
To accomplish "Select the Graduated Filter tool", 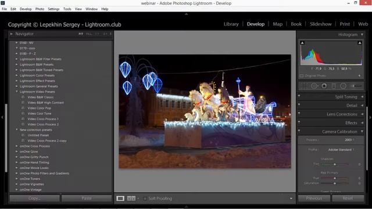I will click(334, 86).
